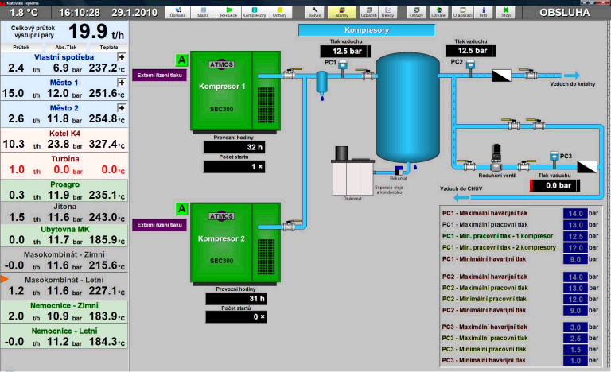The height and width of the screenshot is (372, 611).
Task: Expand the Město 2 row
Action: [x=122, y=107]
